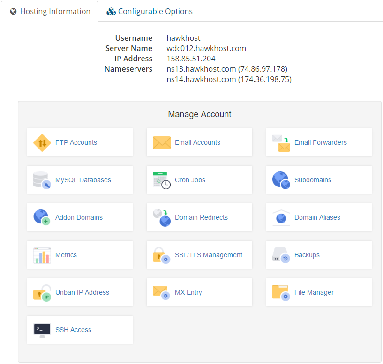Click the File Manager folder icon

click(x=281, y=293)
